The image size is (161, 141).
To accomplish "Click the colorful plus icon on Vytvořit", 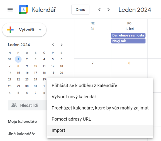I will pyautogui.click(x=10, y=30).
